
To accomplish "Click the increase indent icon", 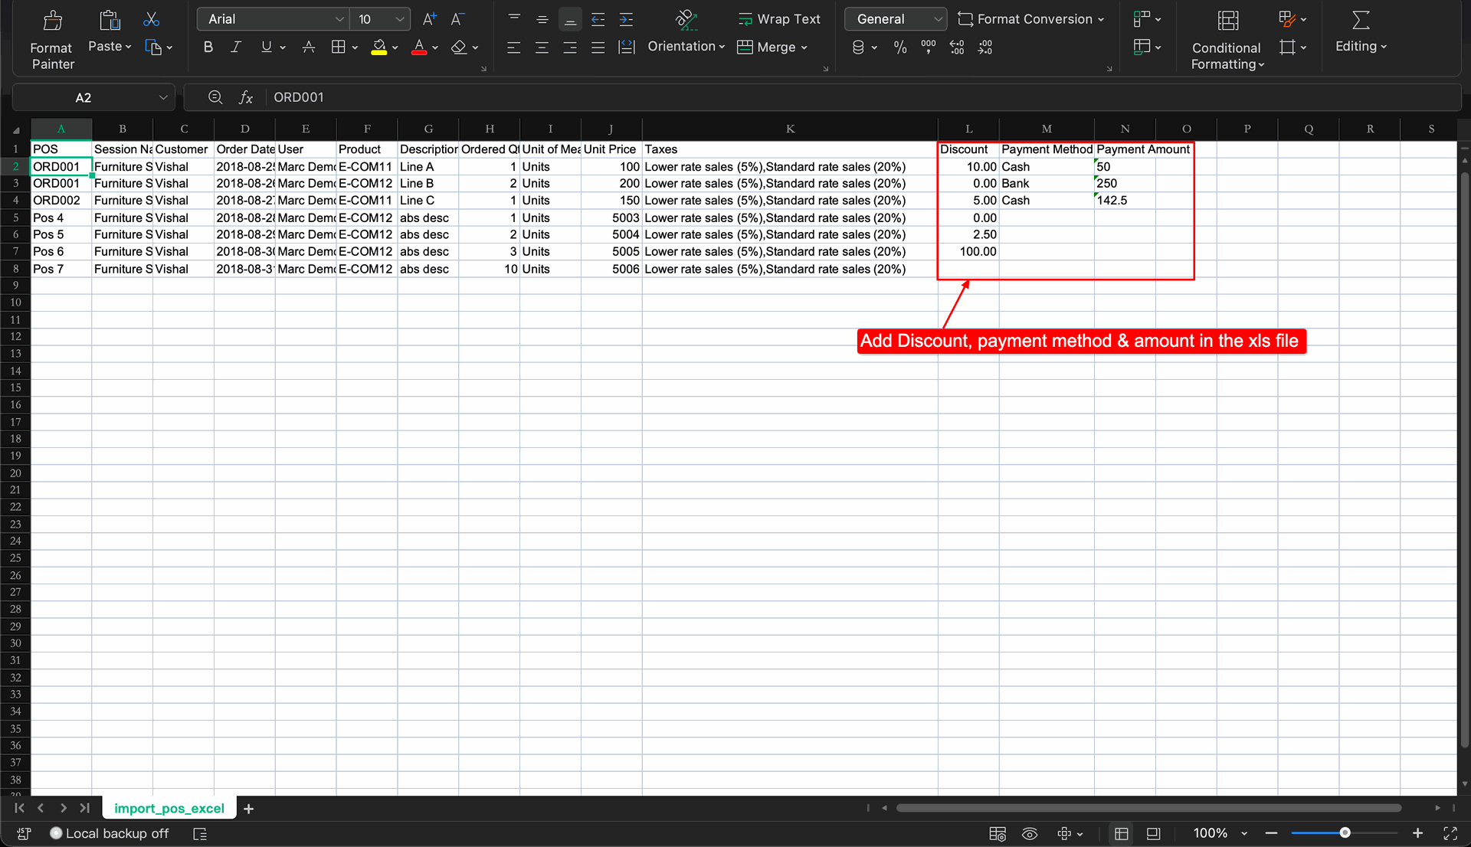I will point(626,20).
